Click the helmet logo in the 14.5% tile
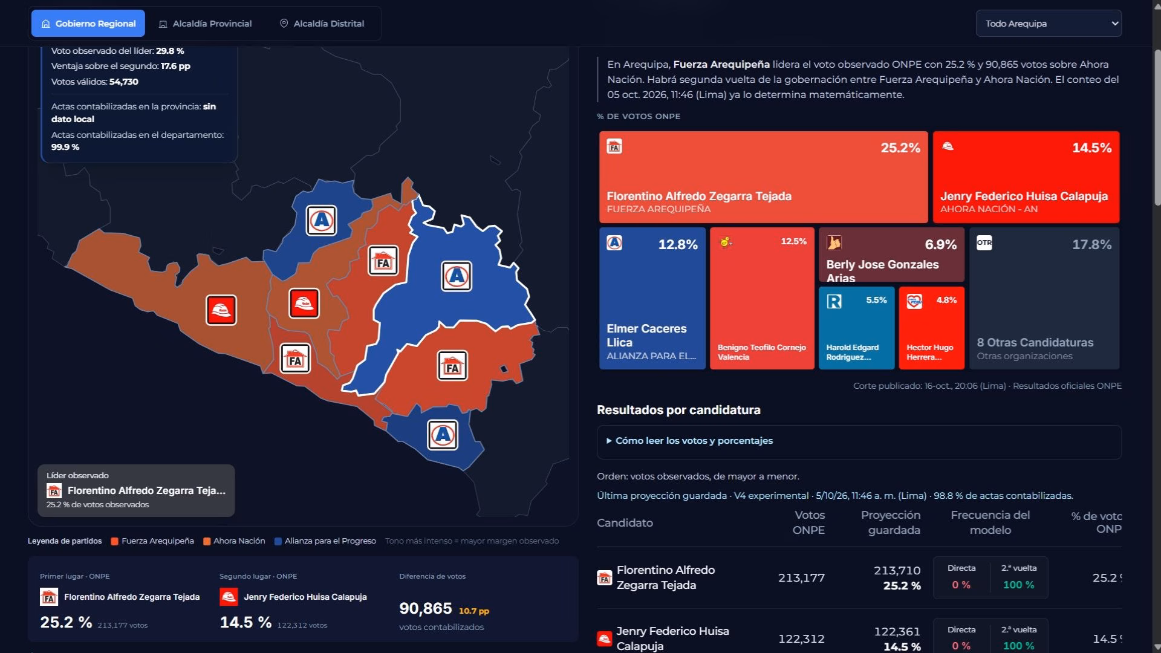 (x=948, y=146)
